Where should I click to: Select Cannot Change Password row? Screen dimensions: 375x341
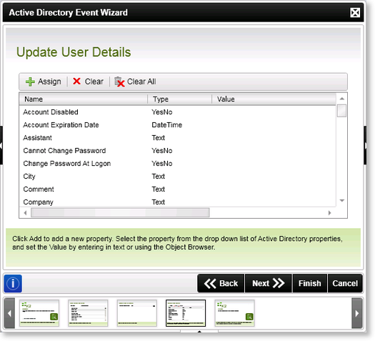177,151
